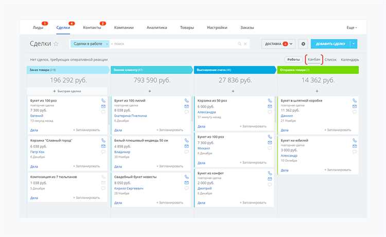
Task: Star the Сделки page as favorite
Action: click(56, 44)
